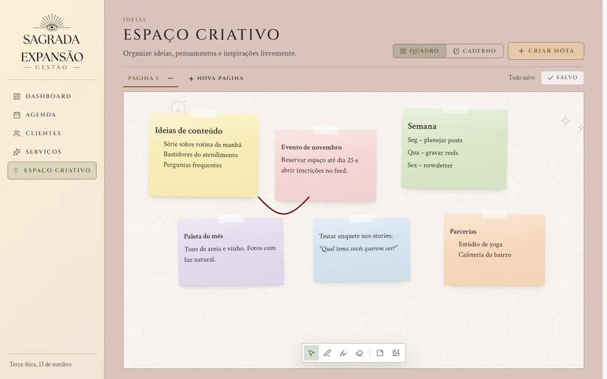607x379 pixels.
Task: Click 'Seg – planejar posts' line
Action: click(x=435, y=140)
